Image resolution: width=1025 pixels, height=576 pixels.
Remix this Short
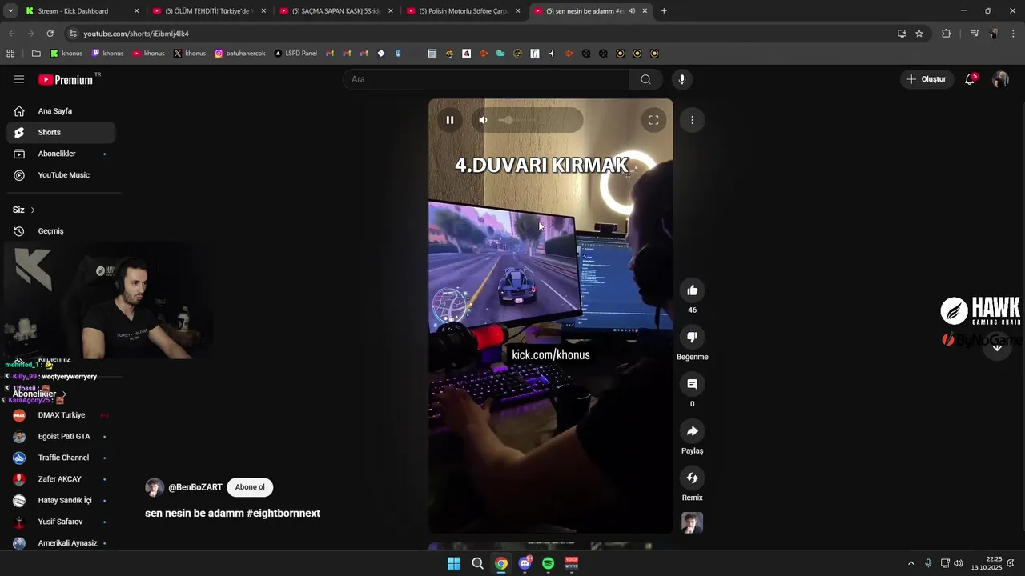693,478
